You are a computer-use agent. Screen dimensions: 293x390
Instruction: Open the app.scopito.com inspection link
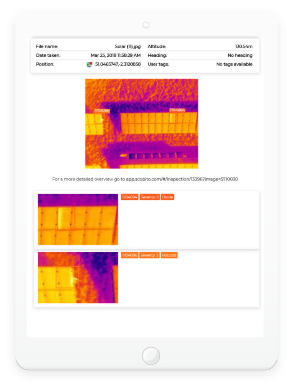pos(182,179)
